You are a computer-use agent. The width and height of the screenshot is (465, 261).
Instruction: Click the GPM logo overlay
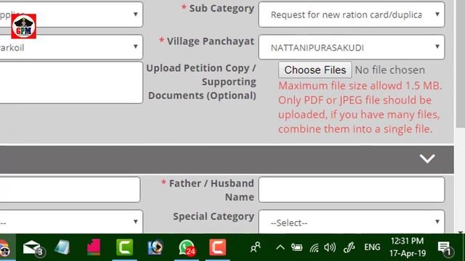pyautogui.click(x=24, y=26)
